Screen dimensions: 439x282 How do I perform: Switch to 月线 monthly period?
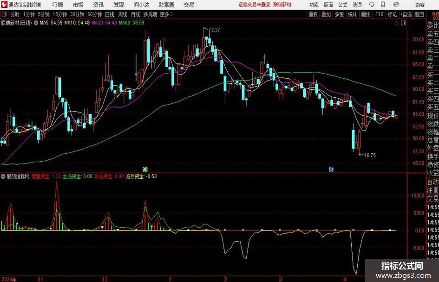pyautogui.click(x=135, y=14)
